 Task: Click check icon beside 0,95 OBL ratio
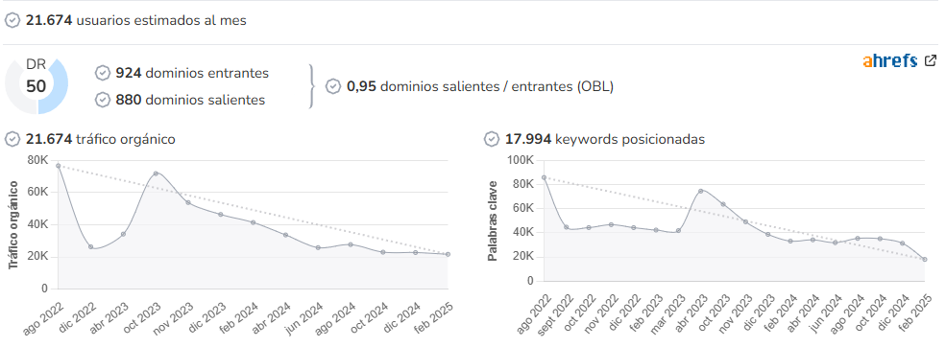click(x=333, y=86)
